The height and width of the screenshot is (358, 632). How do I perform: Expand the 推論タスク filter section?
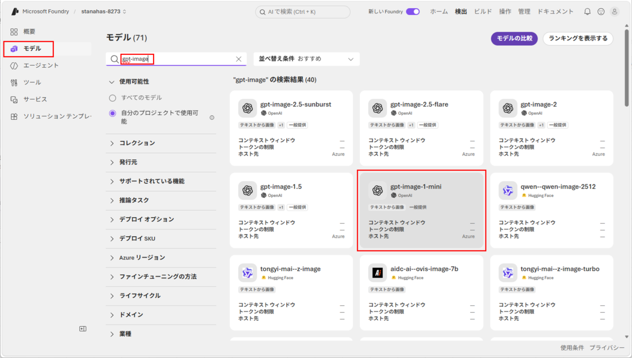[161, 200]
